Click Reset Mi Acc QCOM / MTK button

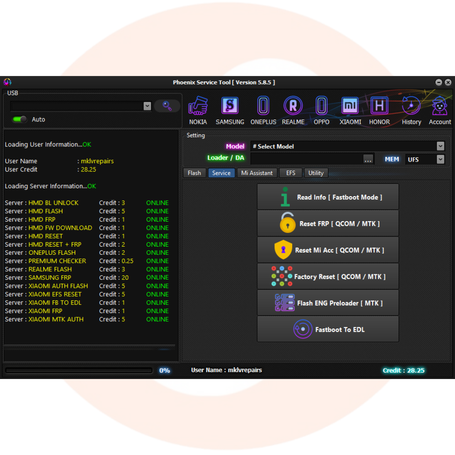point(328,249)
